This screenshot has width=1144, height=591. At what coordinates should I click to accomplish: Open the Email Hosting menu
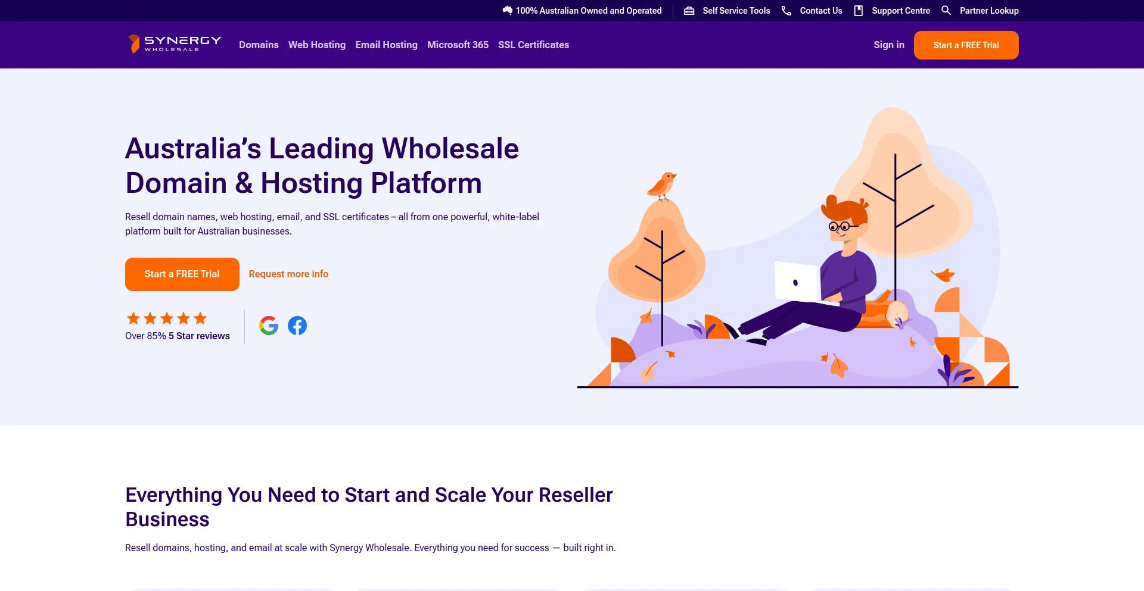pos(386,45)
